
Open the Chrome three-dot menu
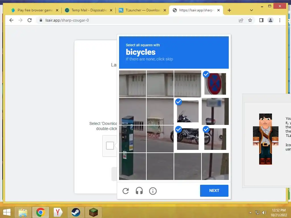(x=280, y=20)
